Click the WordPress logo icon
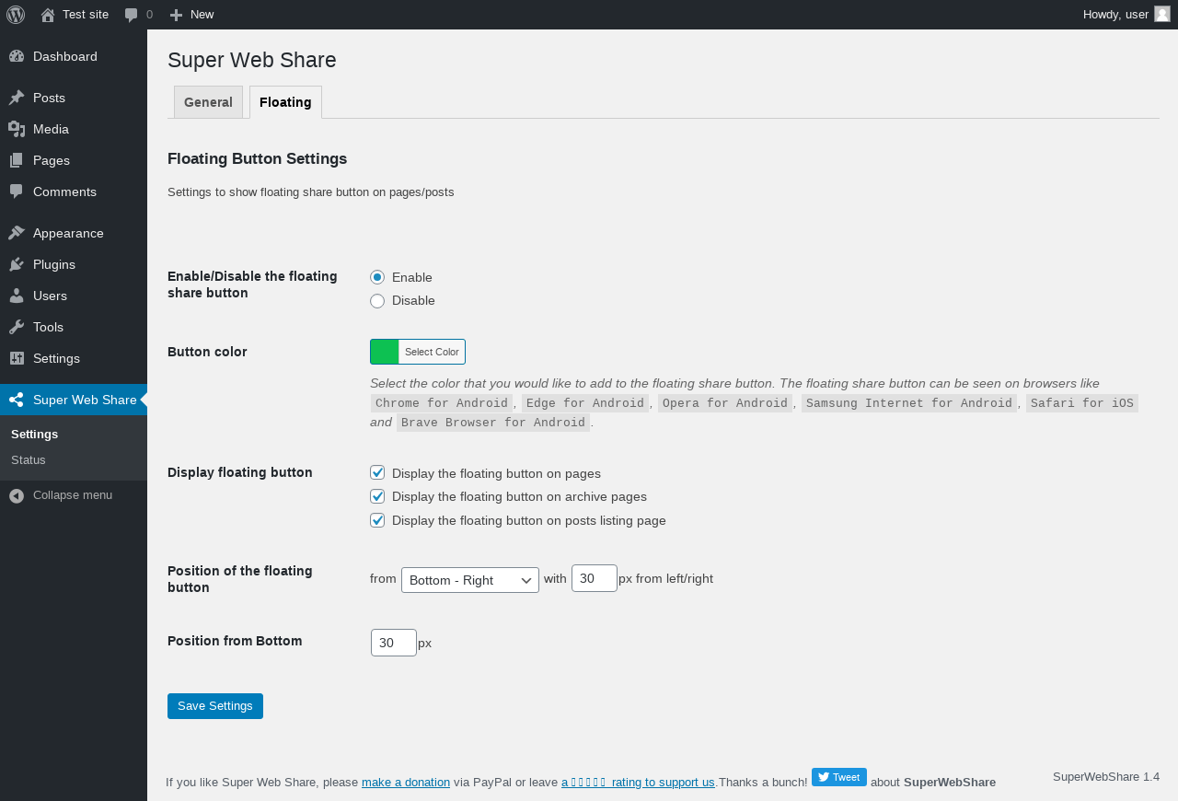 click(16, 15)
